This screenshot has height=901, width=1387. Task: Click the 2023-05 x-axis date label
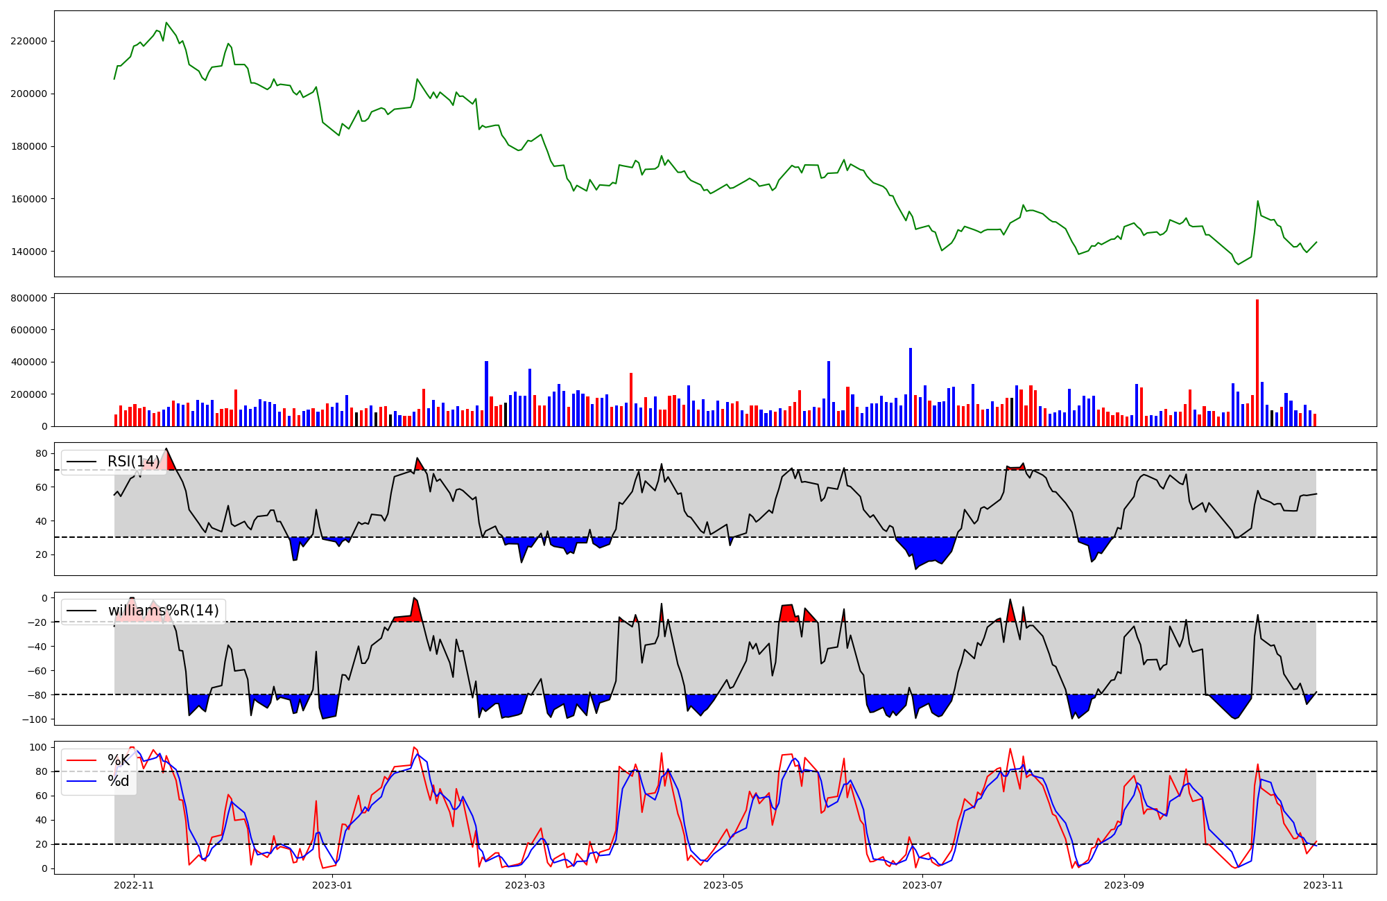[724, 885]
